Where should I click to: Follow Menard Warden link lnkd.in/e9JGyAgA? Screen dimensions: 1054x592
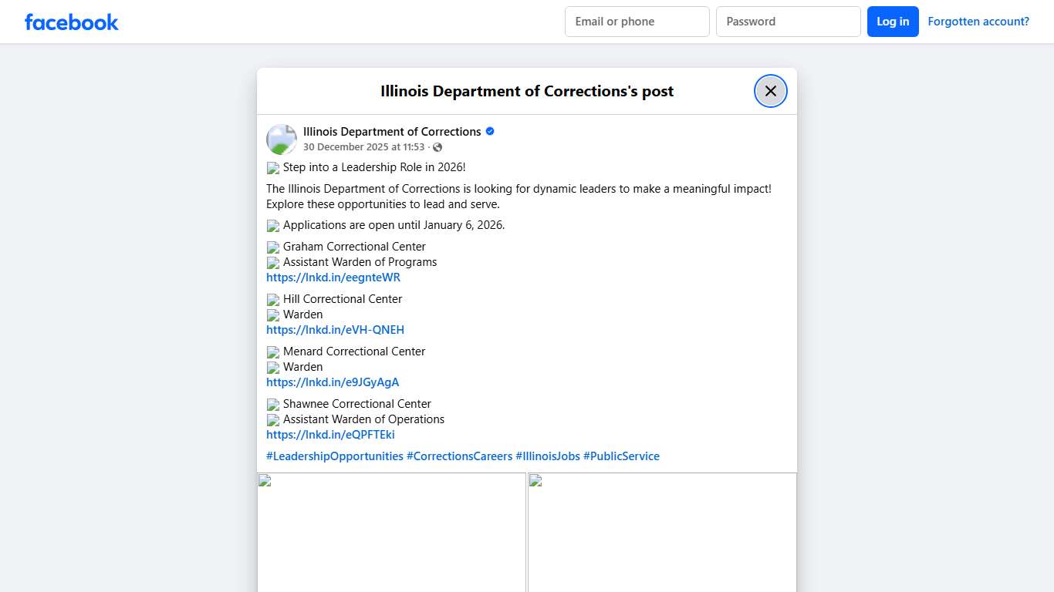(333, 382)
